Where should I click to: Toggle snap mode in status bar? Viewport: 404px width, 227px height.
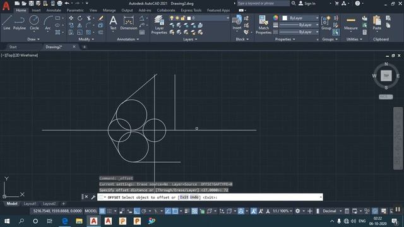(109, 211)
